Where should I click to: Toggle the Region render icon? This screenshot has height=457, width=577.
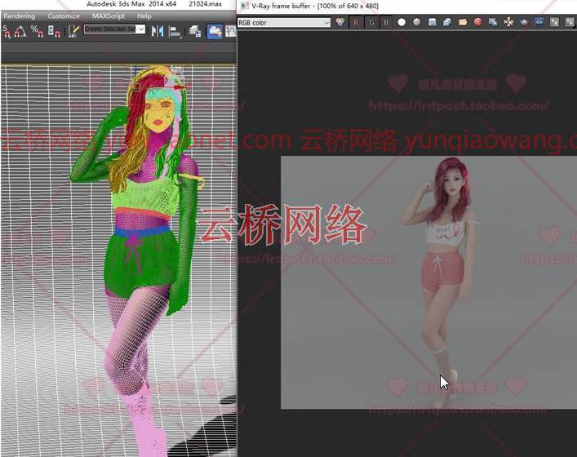[x=539, y=22]
